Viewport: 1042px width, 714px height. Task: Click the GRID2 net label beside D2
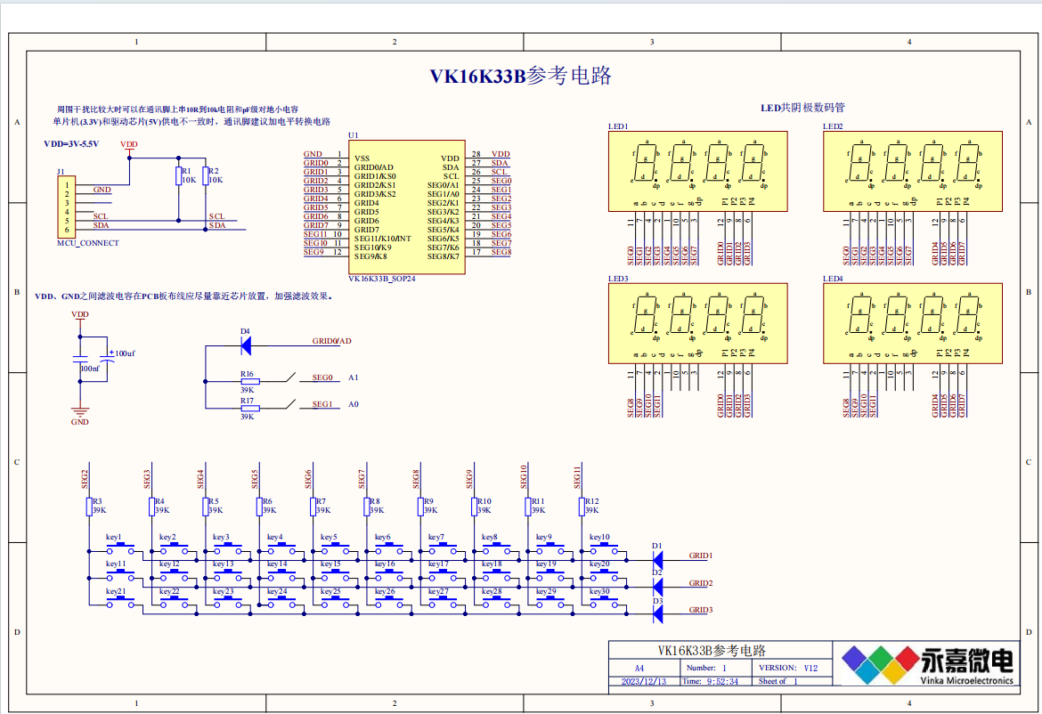(x=700, y=583)
